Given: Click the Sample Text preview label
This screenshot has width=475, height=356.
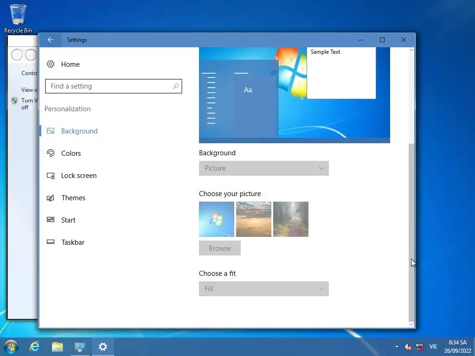Looking at the screenshot, I should point(325,52).
